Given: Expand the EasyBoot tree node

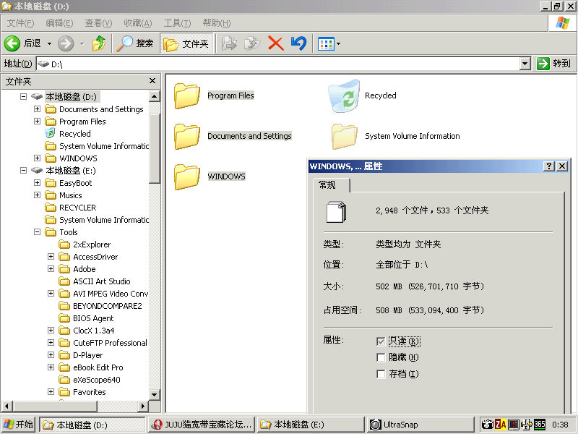Looking at the screenshot, I should (38, 183).
